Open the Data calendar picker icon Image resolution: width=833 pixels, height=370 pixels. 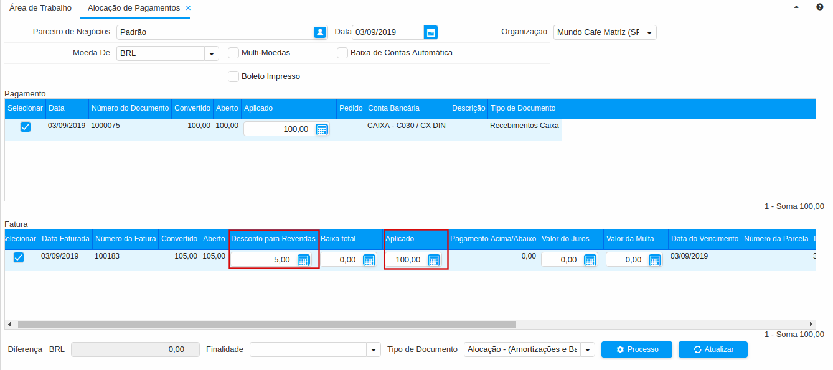(x=431, y=32)
